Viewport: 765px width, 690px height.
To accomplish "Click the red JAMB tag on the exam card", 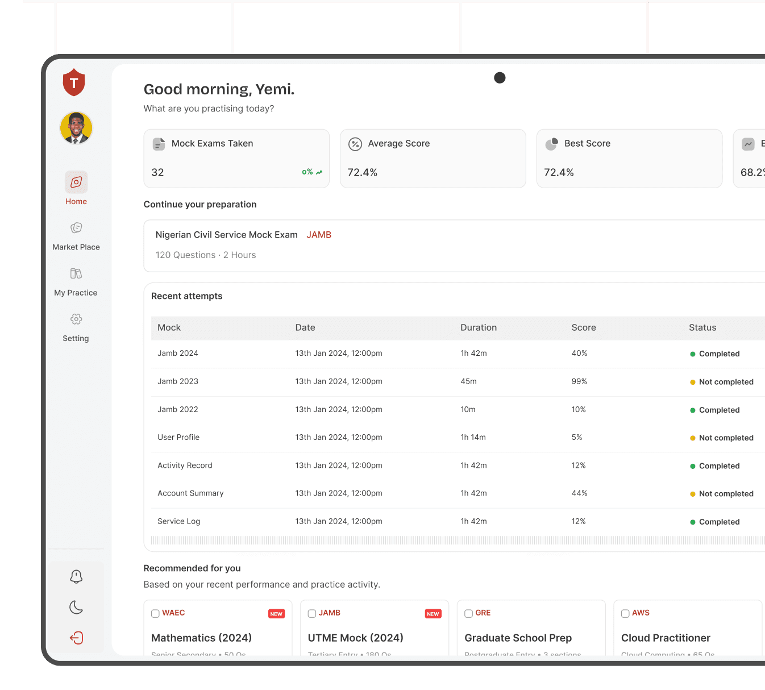I will [x=319, y=235].
